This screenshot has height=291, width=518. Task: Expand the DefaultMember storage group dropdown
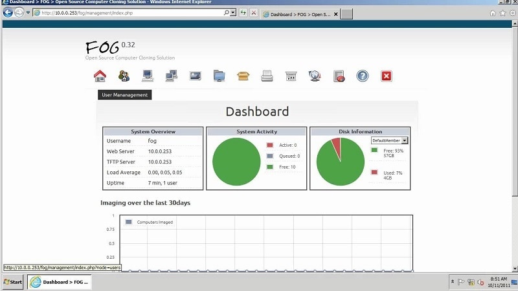405,140
